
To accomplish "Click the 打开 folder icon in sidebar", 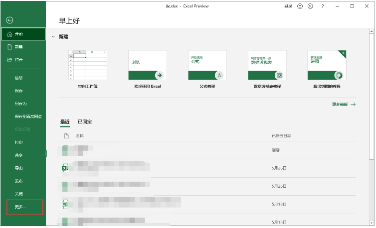I will pos(9,60).
